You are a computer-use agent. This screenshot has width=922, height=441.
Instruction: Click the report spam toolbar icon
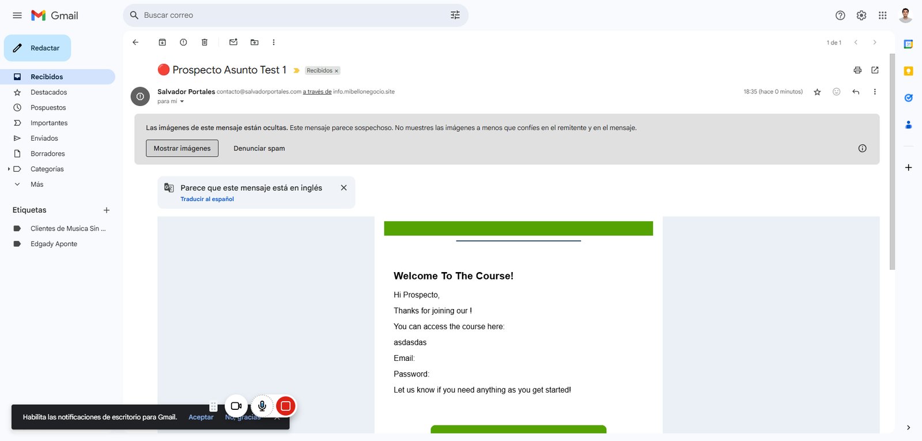[183, 42]
